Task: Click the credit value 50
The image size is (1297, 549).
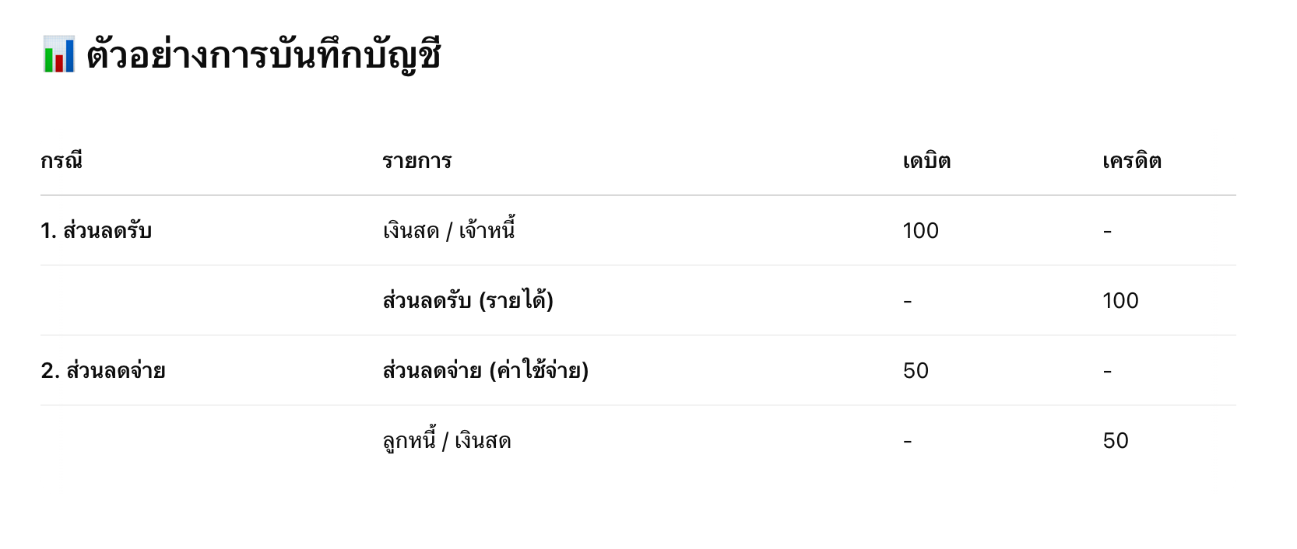Action: tap(1116, 441)
